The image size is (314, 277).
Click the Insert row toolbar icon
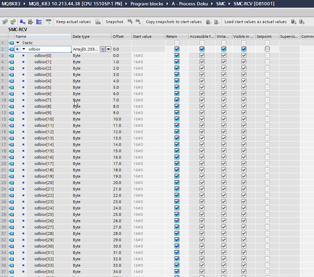click(x=5, y=22)
